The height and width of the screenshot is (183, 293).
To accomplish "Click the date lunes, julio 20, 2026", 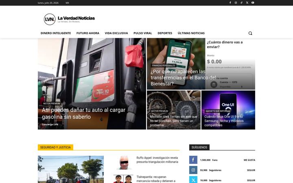I will [48, 3].
